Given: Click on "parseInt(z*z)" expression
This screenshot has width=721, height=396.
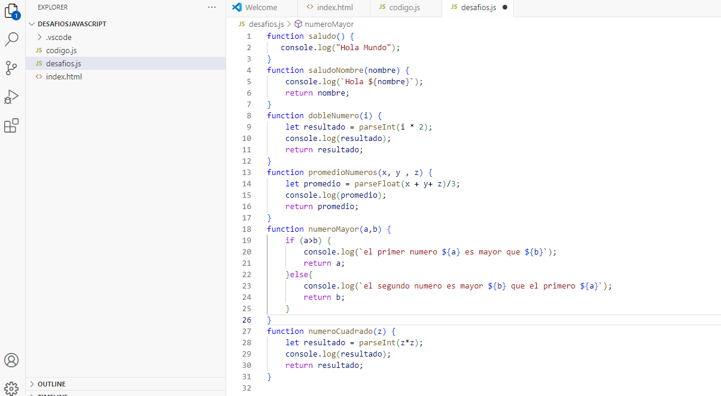Looking at the screenshot, I should [389, 342].
